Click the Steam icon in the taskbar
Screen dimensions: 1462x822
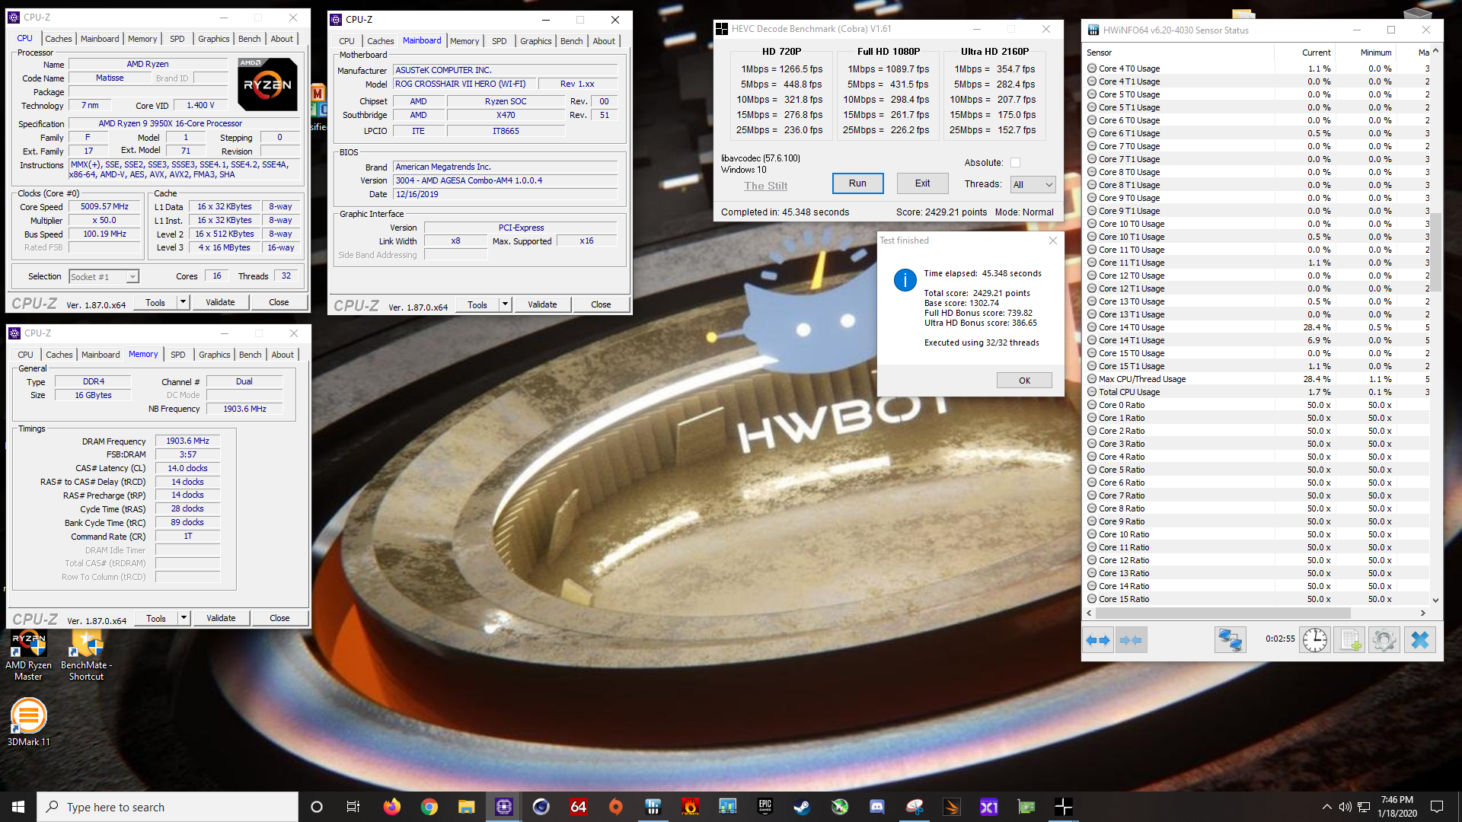coord(803,807)
